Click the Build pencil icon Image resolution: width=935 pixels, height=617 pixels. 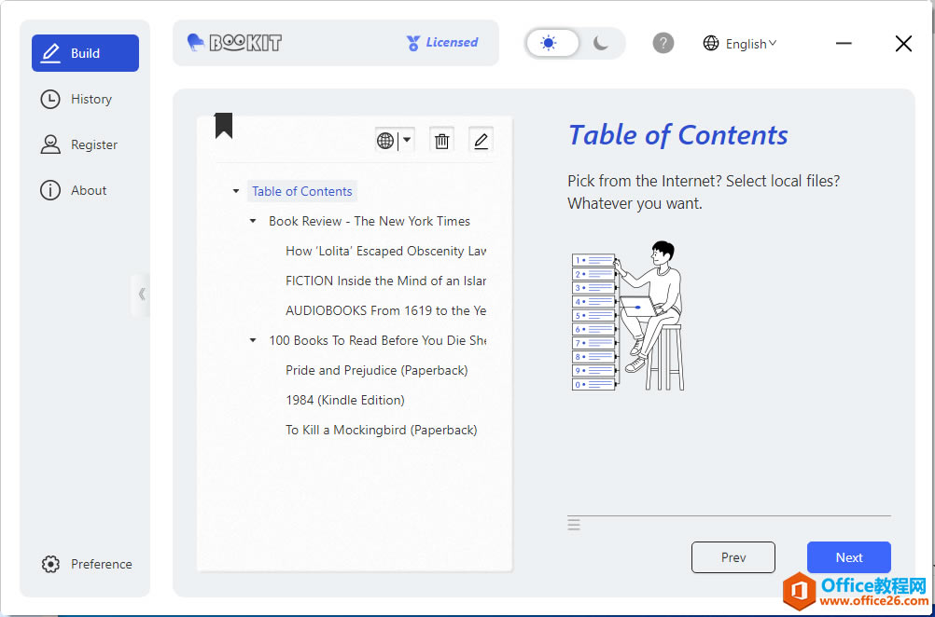[50, 53]
